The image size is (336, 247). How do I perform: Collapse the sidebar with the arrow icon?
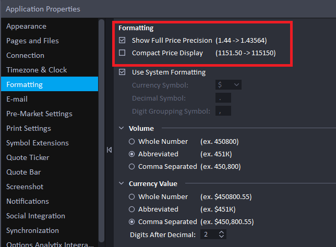(x=109, y=150)
